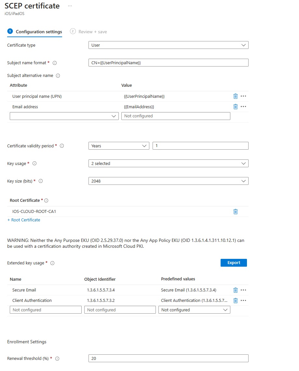The width and height of the screenshot is (299, 371).
Task: Click the Subject name format text field
Action: 168,63
